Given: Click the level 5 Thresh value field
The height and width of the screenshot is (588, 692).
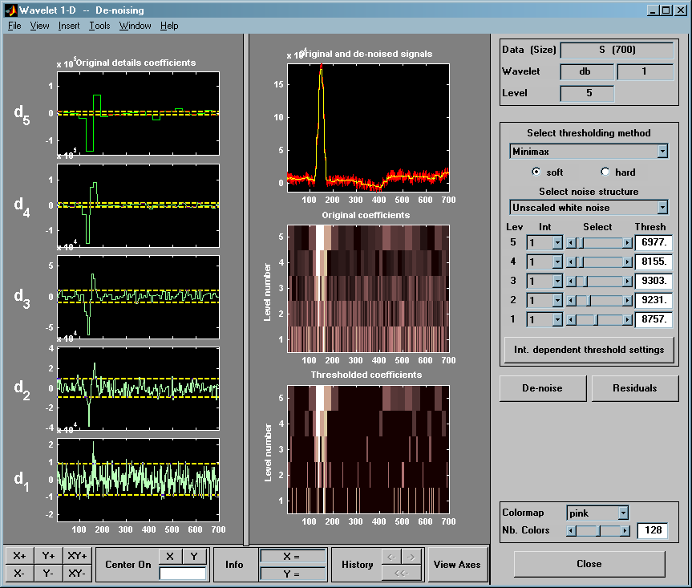Looking at the screenshot, I should point(653,242).
